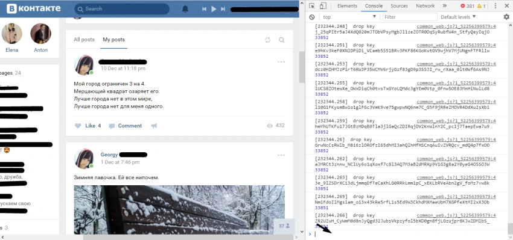Open source link of log 232344.265
This screenshot has width=513, height=240.
click(456, 197)
